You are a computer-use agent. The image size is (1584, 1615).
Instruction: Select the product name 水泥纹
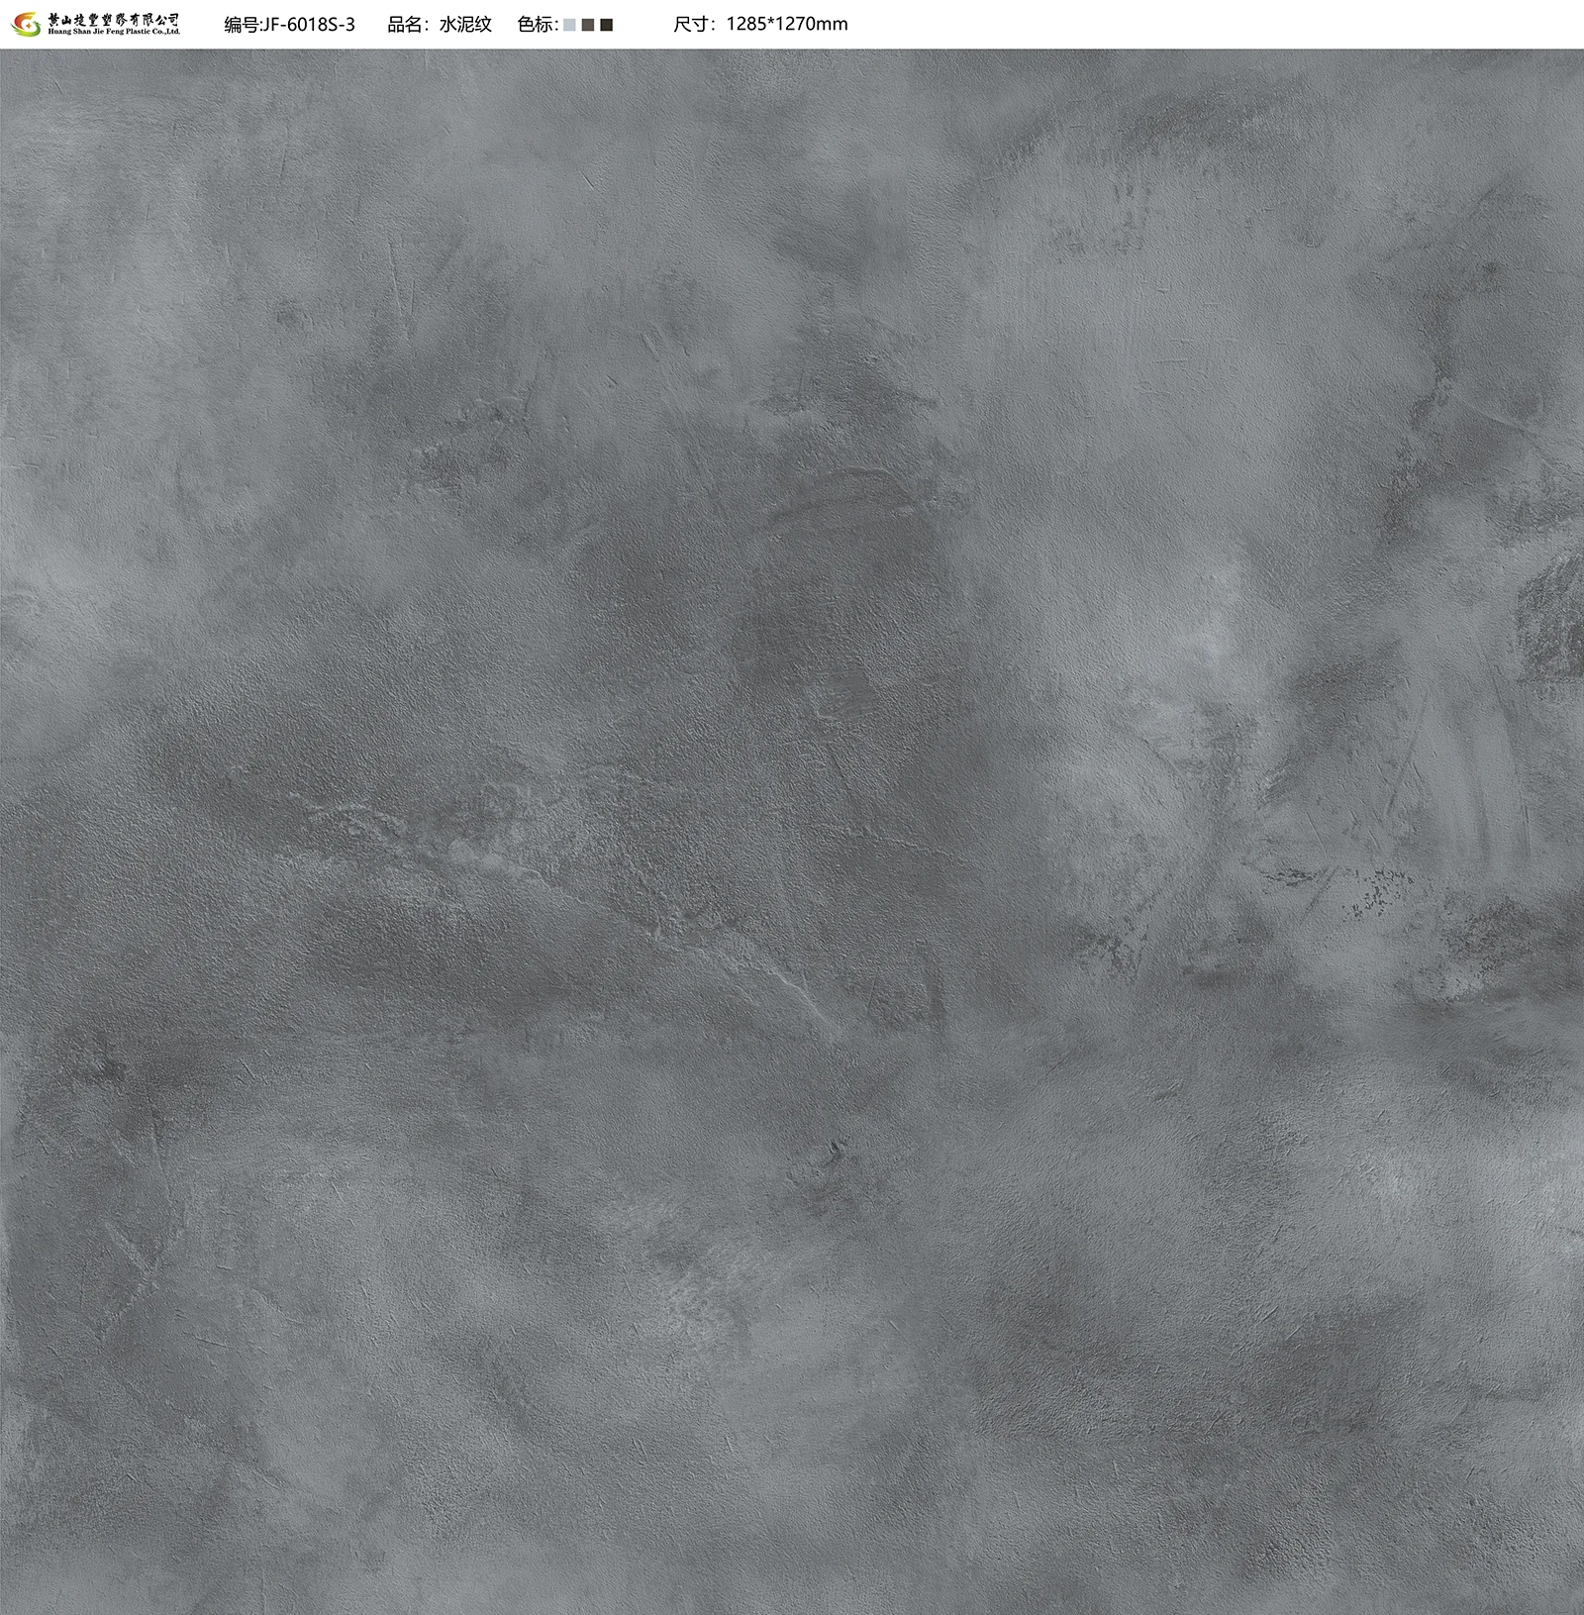pos(465,25)
